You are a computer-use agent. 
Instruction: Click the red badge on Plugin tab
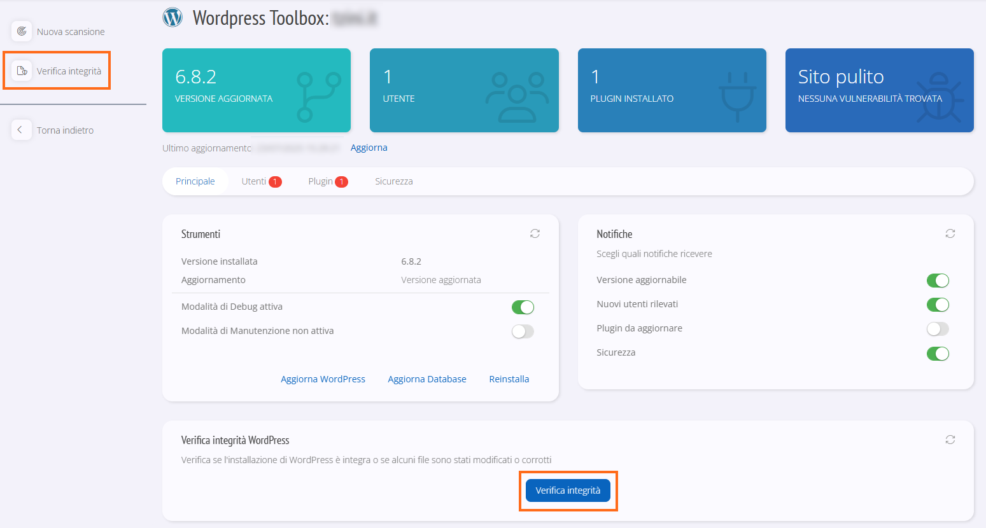(x=341, y=182)
